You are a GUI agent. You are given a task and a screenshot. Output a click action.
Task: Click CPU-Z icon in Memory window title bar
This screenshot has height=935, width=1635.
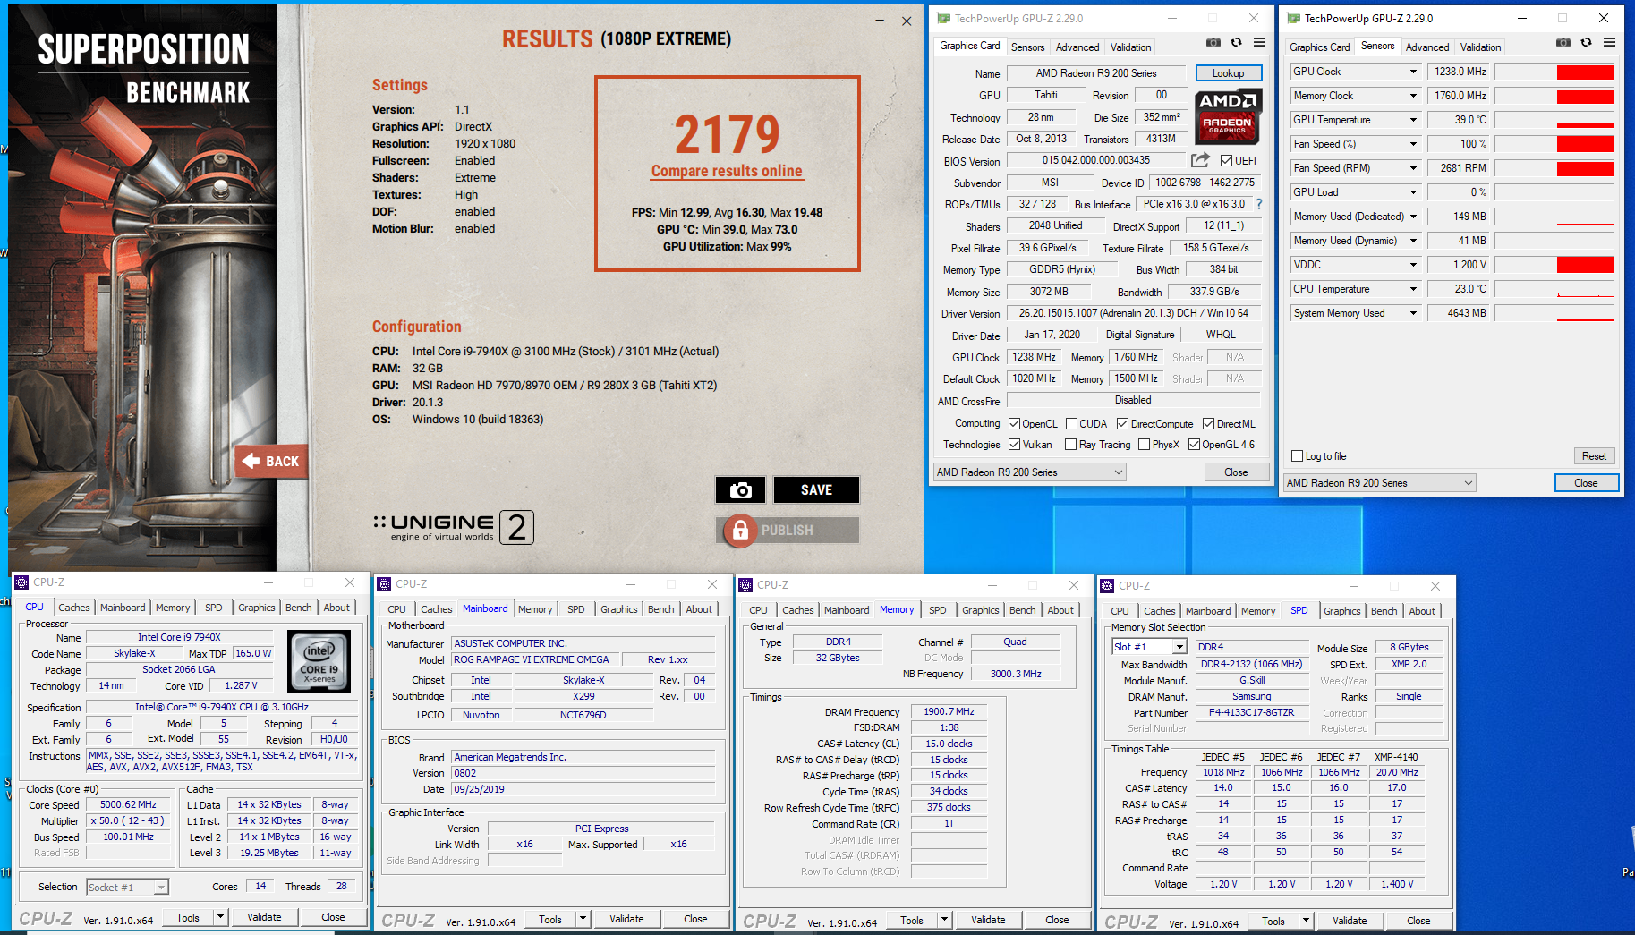[745, 585]
